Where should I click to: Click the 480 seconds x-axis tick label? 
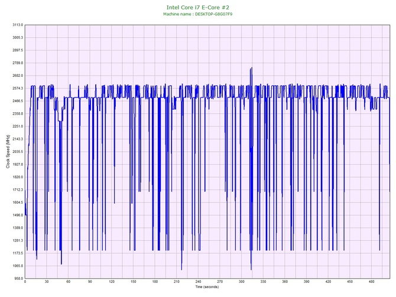372,282
